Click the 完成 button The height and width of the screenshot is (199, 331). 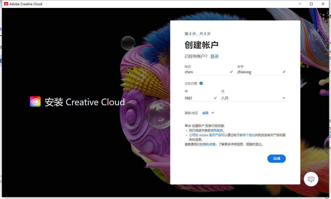tap(277, 158)
